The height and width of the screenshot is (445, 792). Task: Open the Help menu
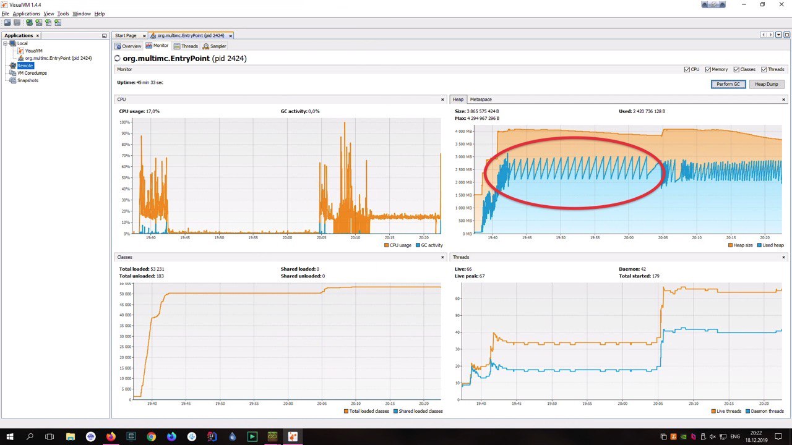tap(100, 14)
